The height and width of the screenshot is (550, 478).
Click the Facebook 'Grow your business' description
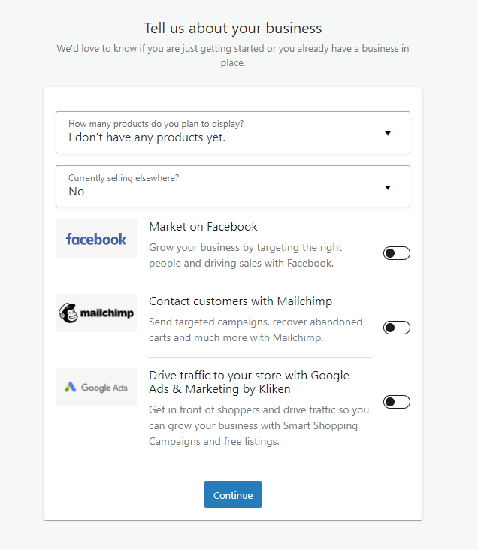click(x=245, y=255)
